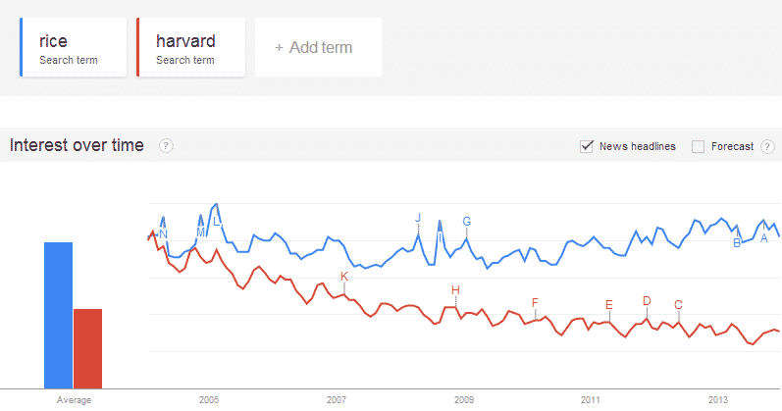Click headline marker K on harvard line
782x411 pixels.
[x=344, y=277]
